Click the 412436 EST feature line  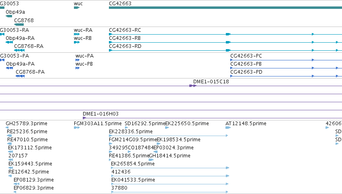[x=170, y=176]
